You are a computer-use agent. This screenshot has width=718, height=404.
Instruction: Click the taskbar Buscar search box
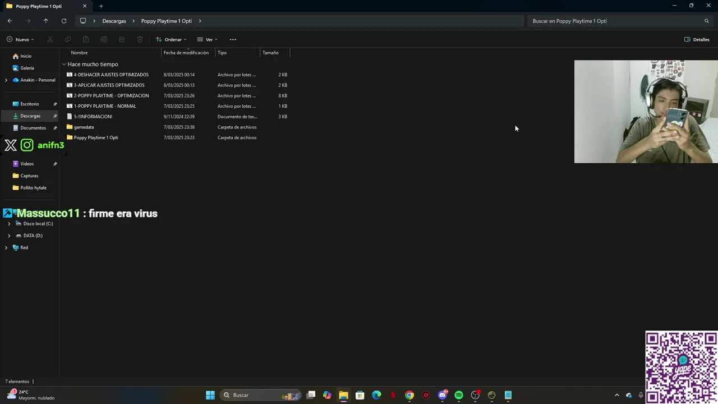tap(261, 395)
